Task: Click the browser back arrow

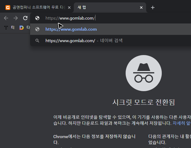Action: click(x=6, y=18)
